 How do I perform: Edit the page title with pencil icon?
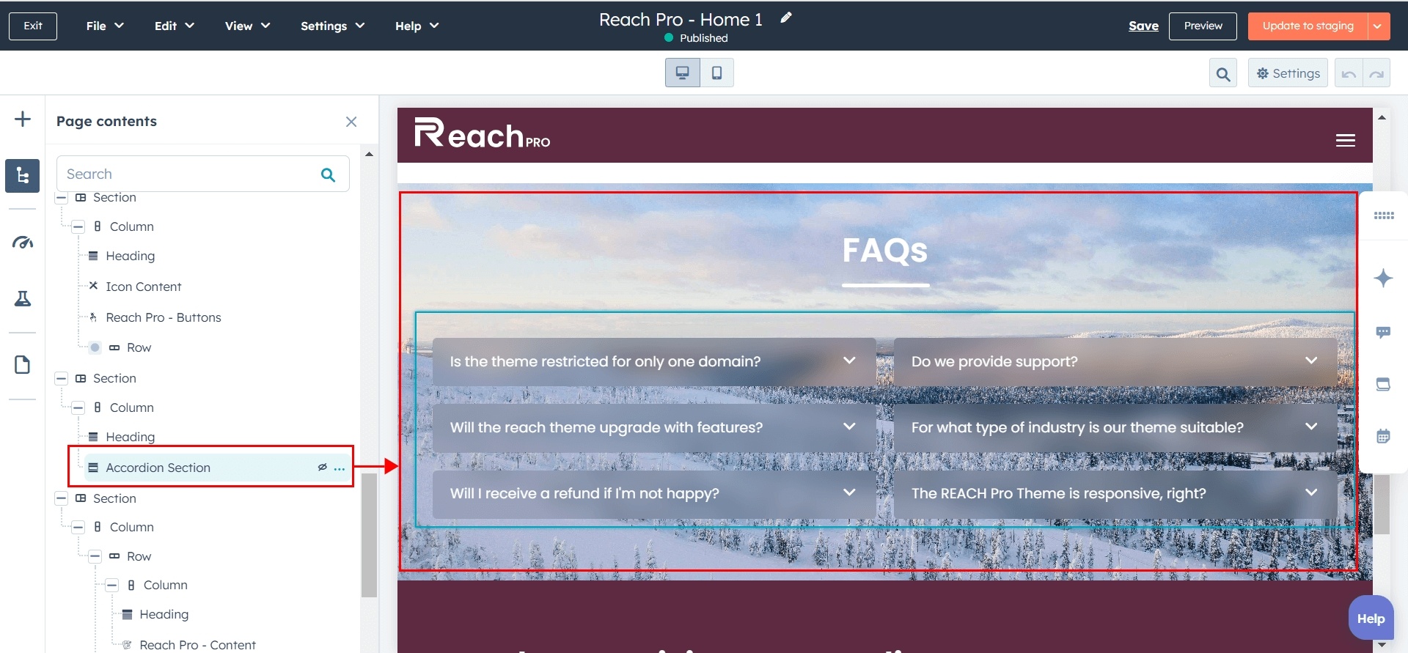click(x=786, y=18)
